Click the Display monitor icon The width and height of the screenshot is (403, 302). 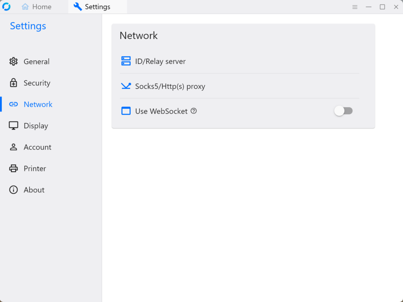tap(13, 126)
